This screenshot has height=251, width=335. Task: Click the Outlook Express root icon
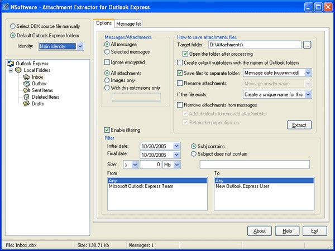[x=11, y=64]
